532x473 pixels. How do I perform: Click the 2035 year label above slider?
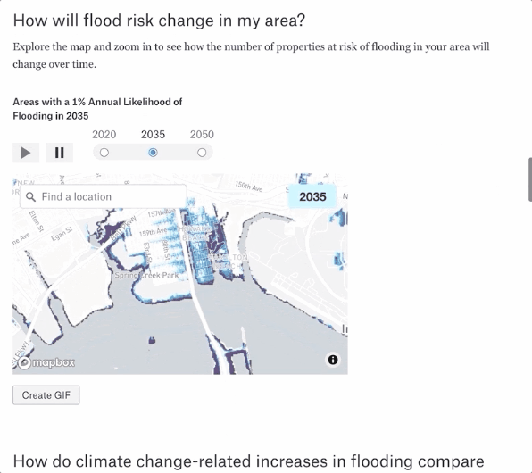pyautogui.click(x=153, y=135)
